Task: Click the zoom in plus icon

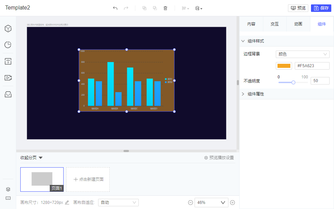Action: click(232, 202)
